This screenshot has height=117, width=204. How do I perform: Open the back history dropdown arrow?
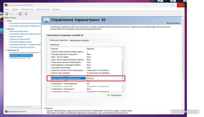(17, 14)
